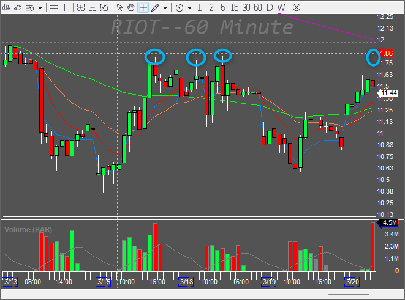Viewport: 405px width, 300px height.
Task: Switch chart to Weekly (W) interval
Action: click(x=281, y=8)
